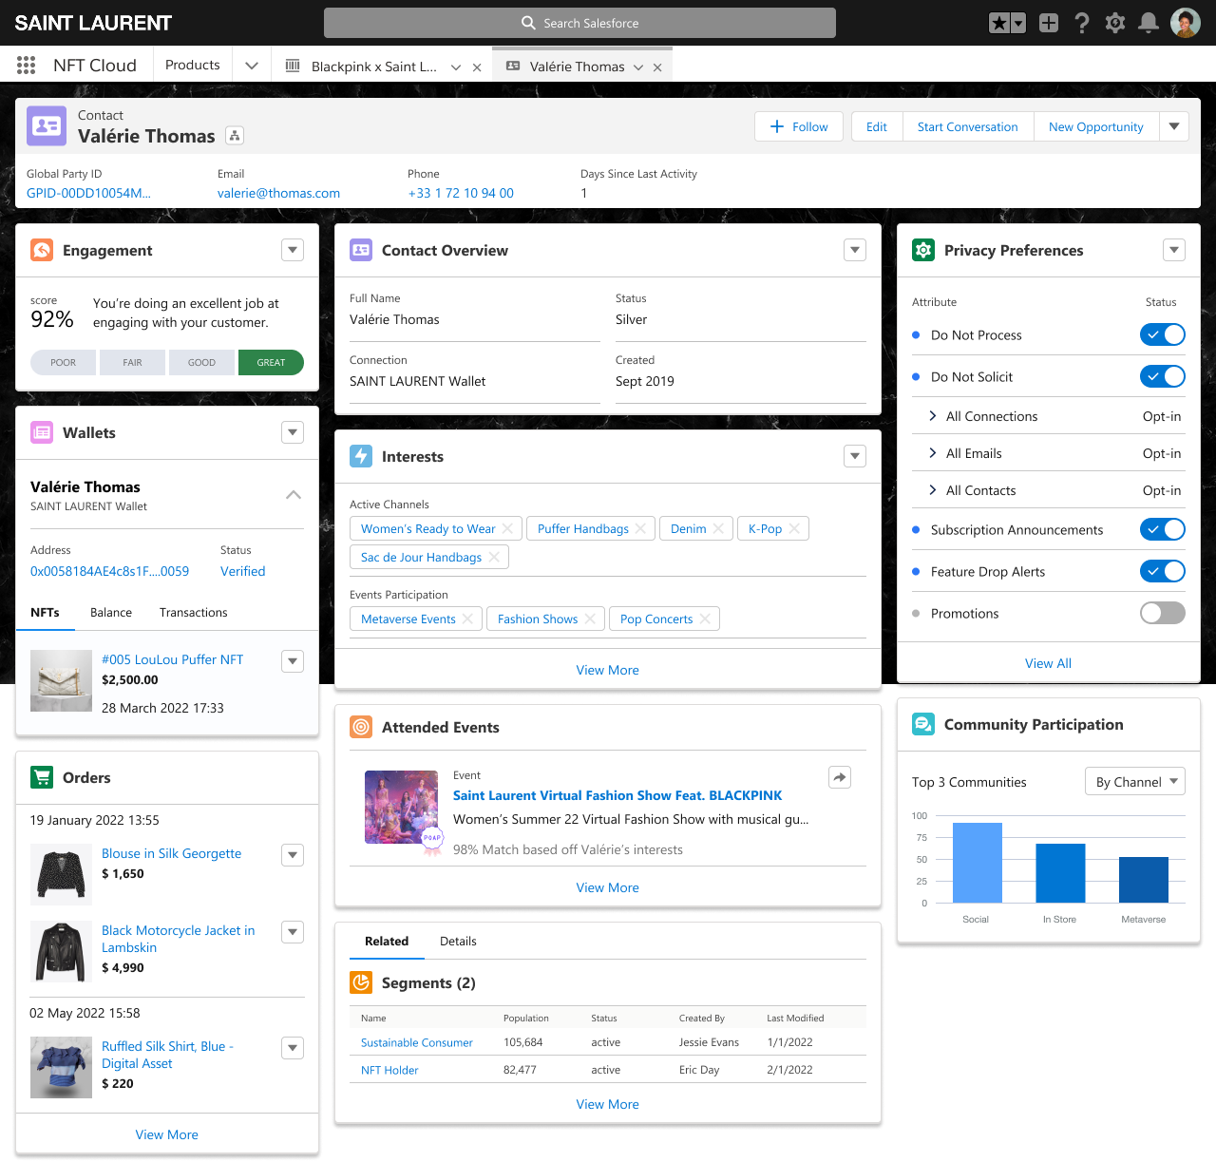Open the Engagement panel icon
1216x1162 pixels.
[x=41, y=250]
